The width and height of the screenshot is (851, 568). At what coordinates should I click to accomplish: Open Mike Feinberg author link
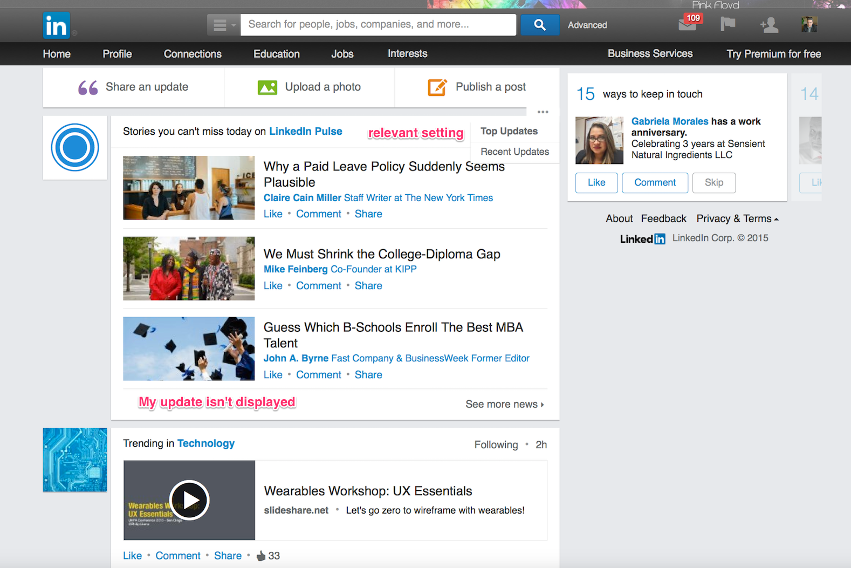pos(296,269)
